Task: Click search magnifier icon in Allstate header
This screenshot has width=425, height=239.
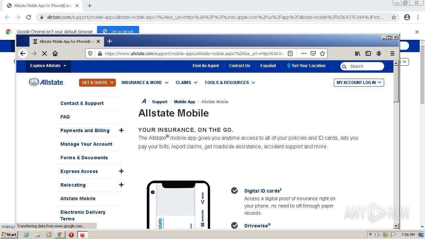Action: point(344,66)
